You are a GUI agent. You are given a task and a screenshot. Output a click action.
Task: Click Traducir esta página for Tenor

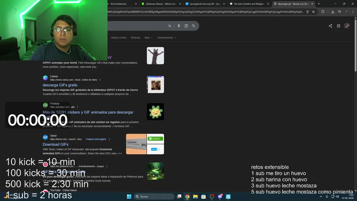pyautogui.click(x=96, y=139)
